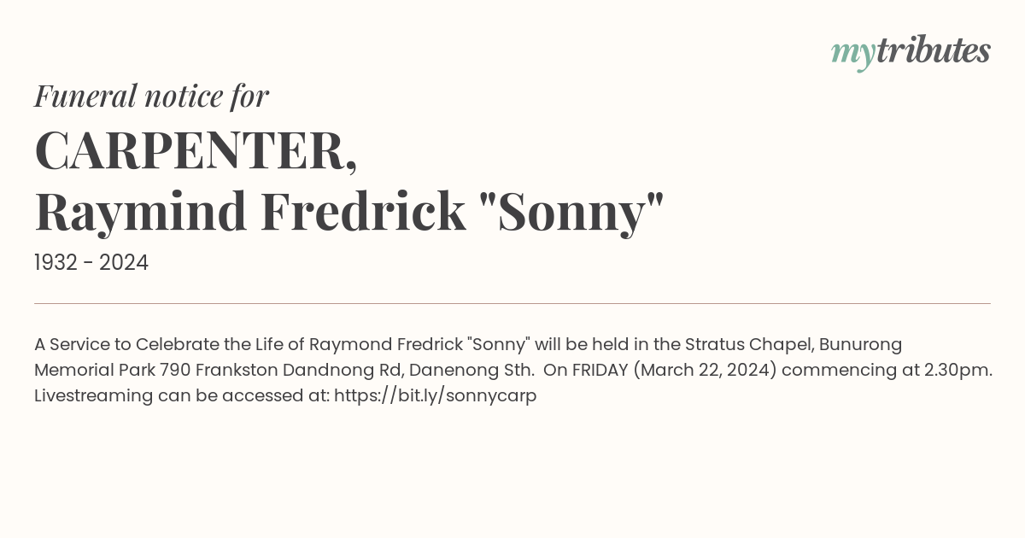Click 'Livestreaming can be accessed at' text
The width and height of the screenshot is (1025, 538).
point(182,396)
